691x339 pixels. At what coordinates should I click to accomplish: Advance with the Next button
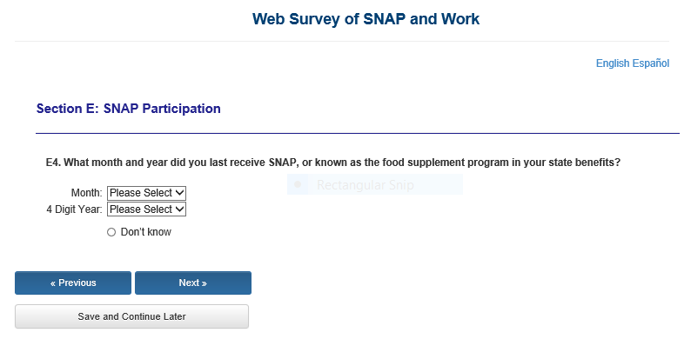click(193, 282)
